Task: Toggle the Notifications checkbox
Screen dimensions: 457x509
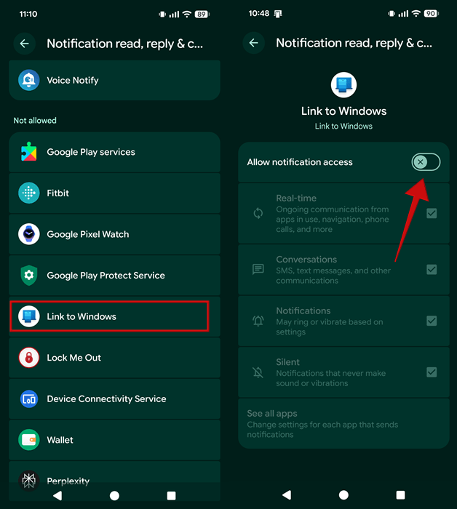Action: click(432, 321)
